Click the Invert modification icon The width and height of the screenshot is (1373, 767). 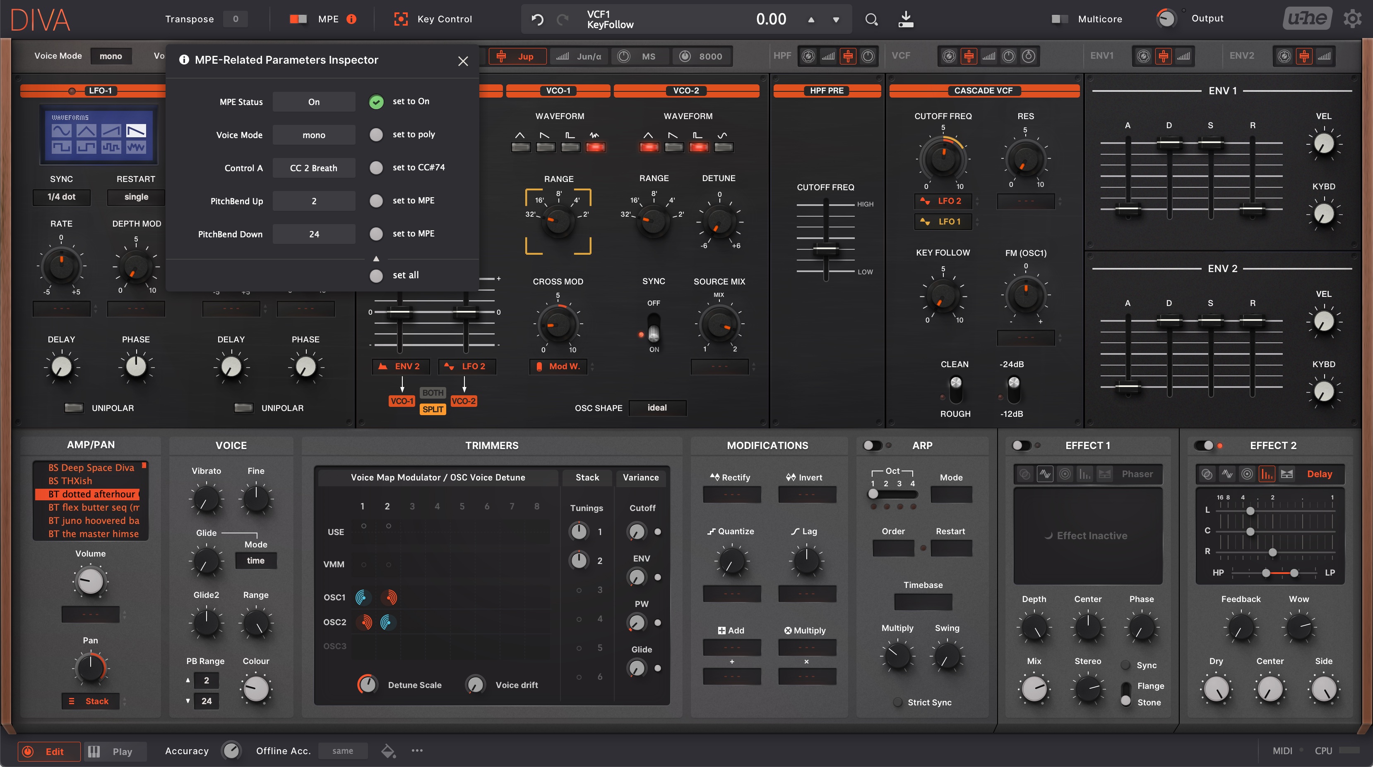coord(791,477)
